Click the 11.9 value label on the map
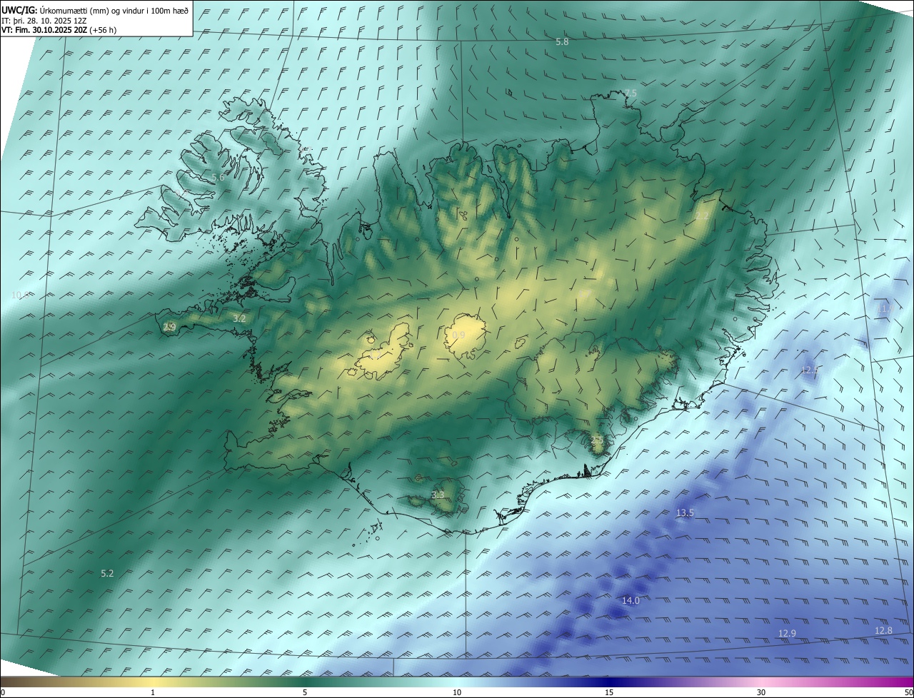This screenshot has height=698, width=914. pyautogui.click(x=885, y=308)
